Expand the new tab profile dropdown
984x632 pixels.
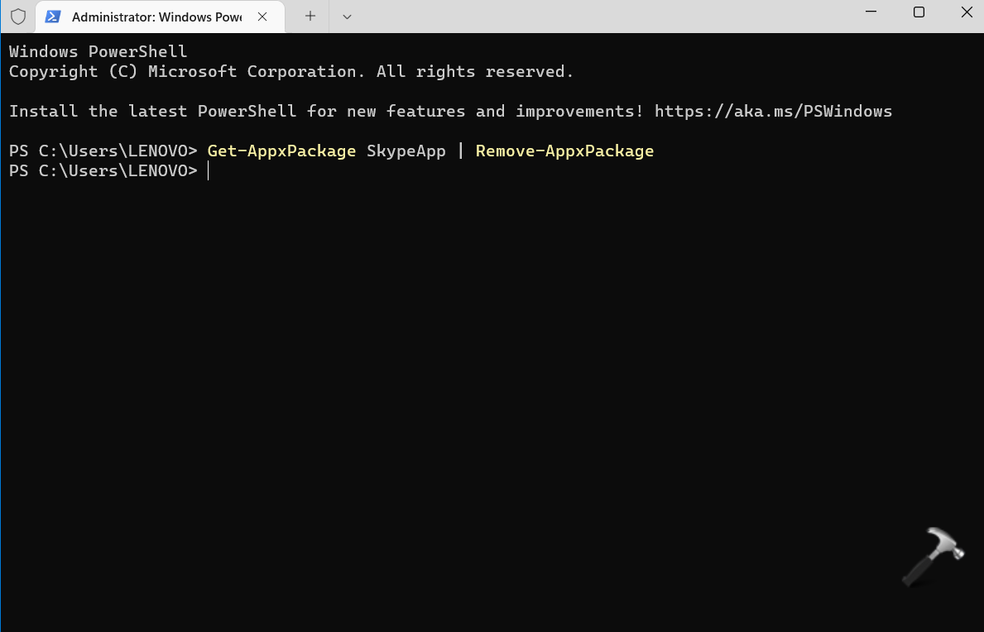click(347, 17)
